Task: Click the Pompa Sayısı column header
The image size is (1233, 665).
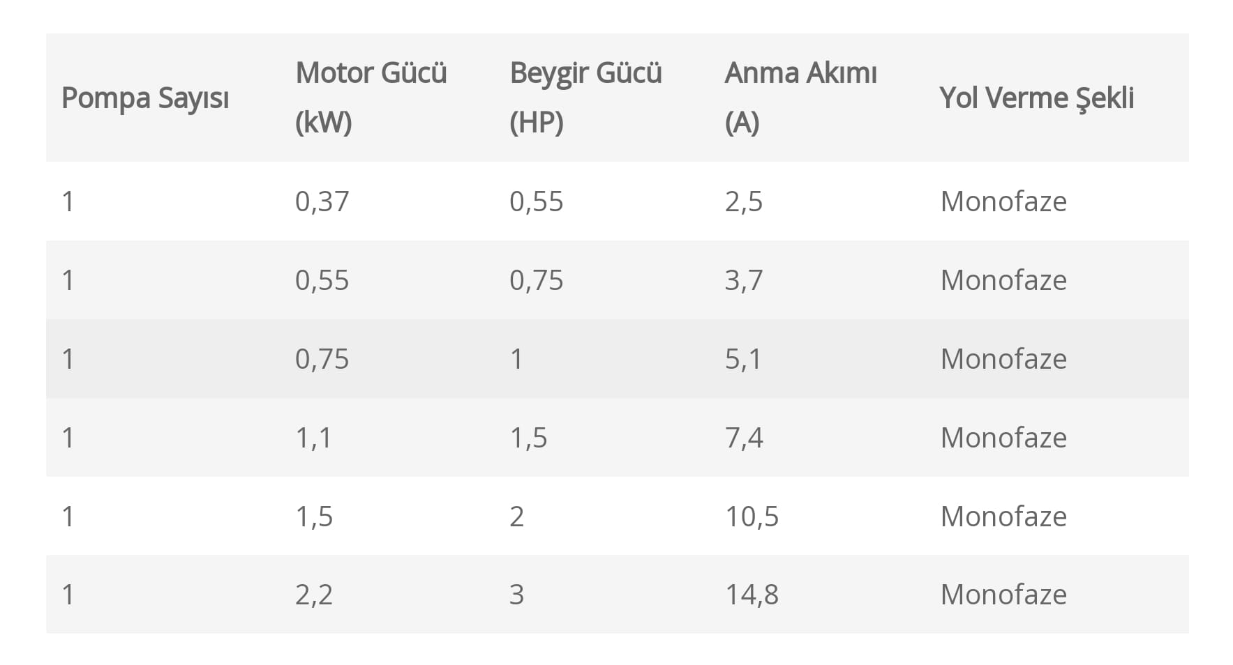Action: click(145, 98)
